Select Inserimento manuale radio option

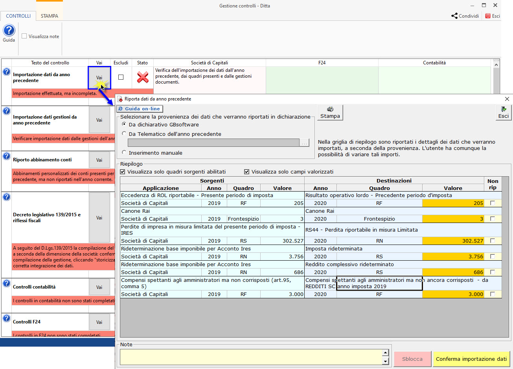pos(124,152)
